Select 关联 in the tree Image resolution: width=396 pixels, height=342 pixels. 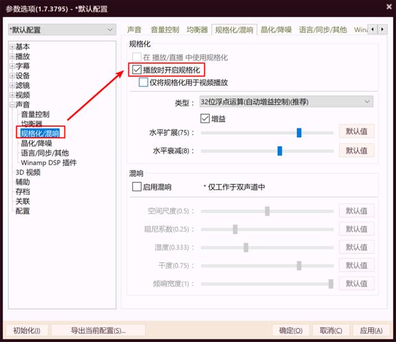pos(23,201)
